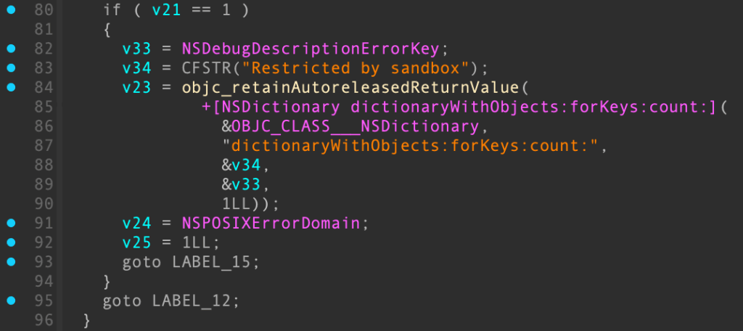Toggle breakpoint dot on line 83

pyautogui.click(x=12, y=68)
